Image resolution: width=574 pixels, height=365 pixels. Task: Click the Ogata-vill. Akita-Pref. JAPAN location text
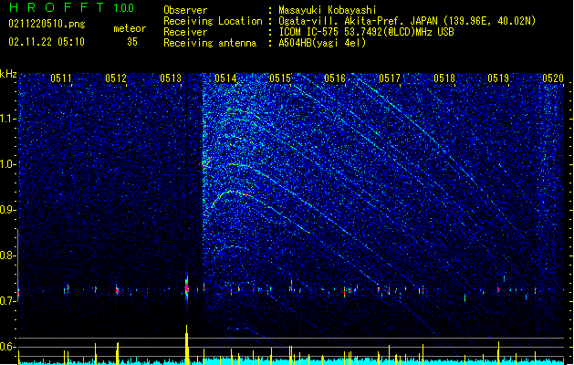tap(407, 21)
